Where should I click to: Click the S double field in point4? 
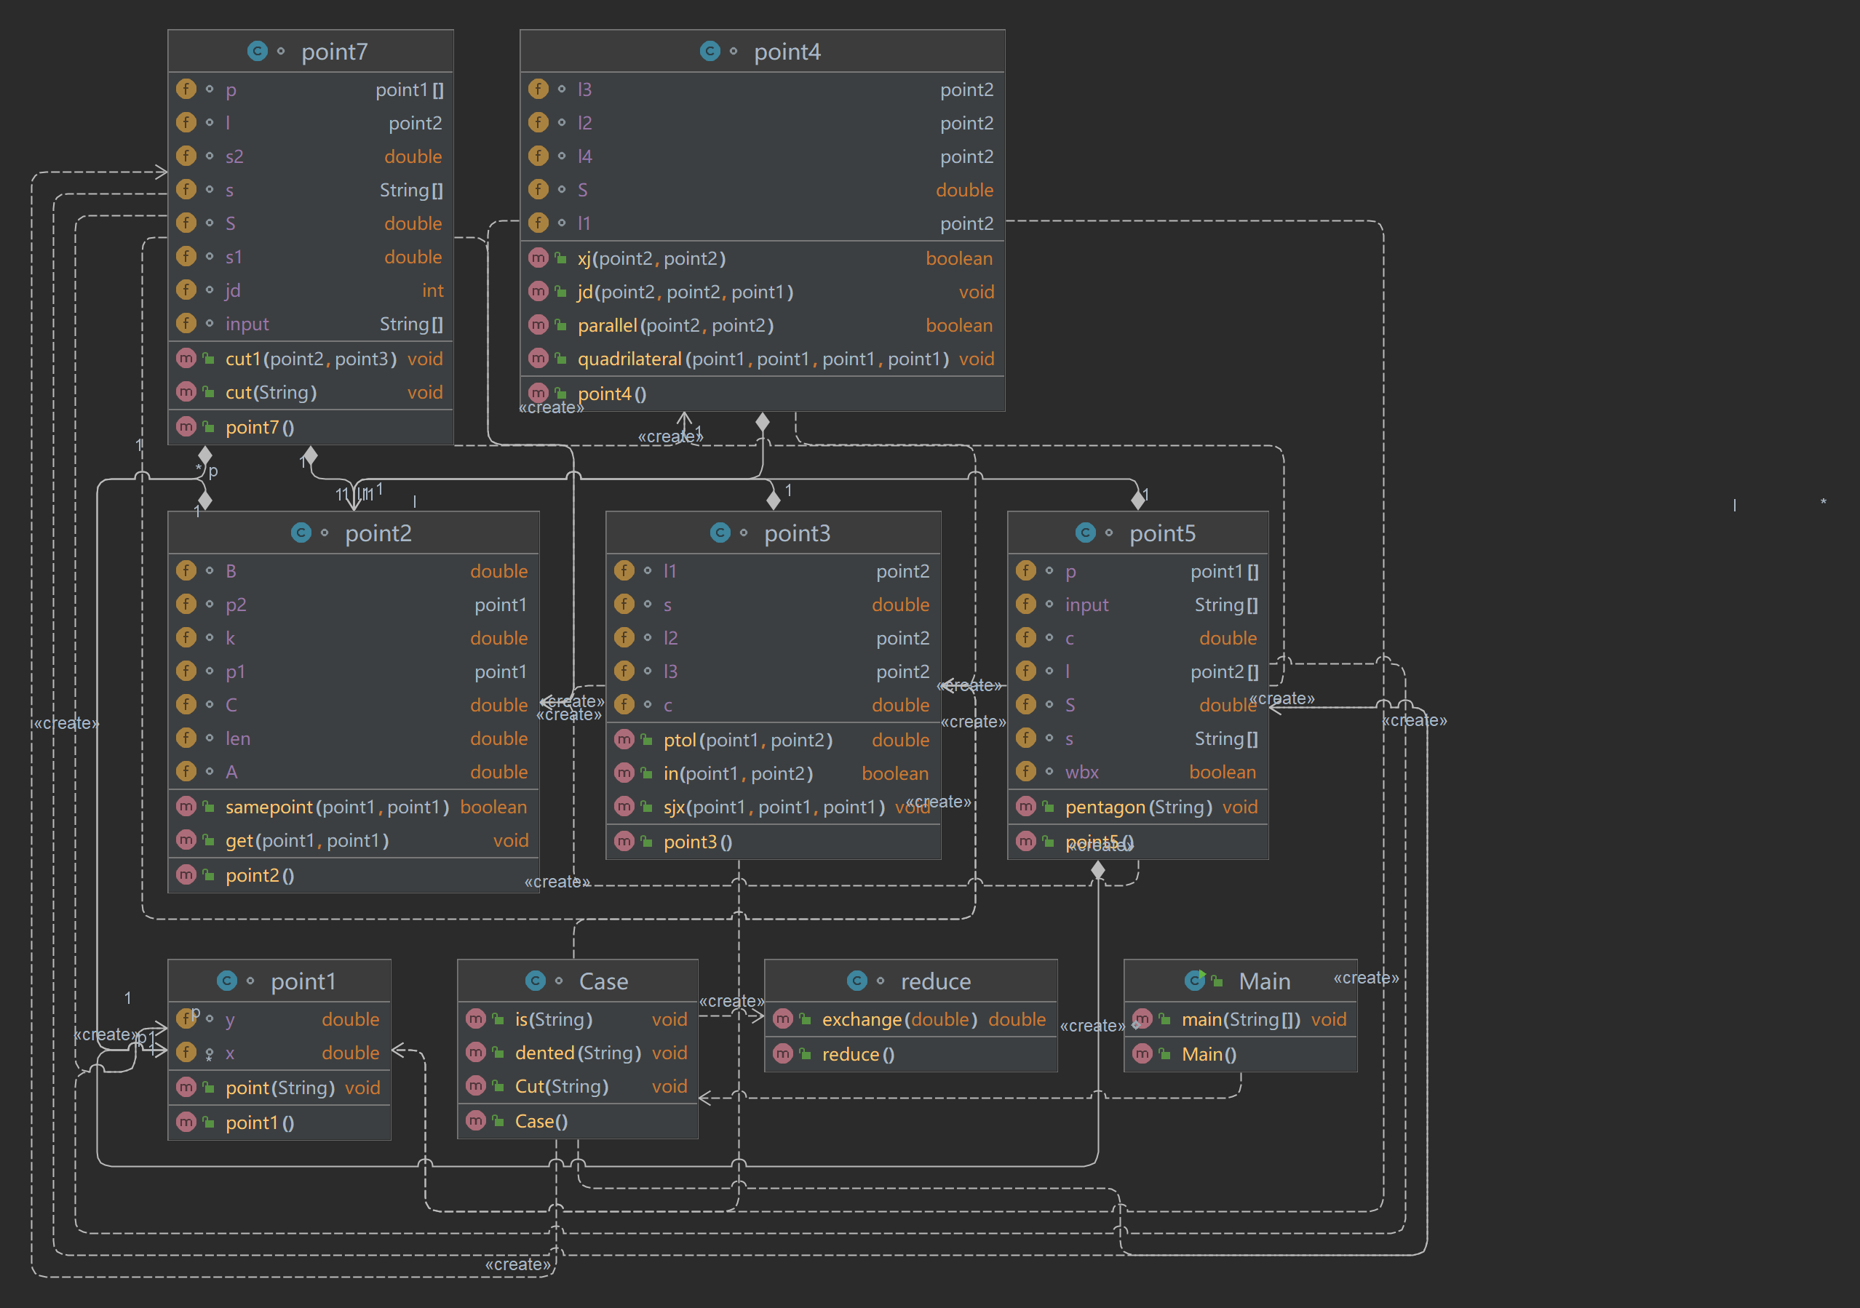(763, 190)
